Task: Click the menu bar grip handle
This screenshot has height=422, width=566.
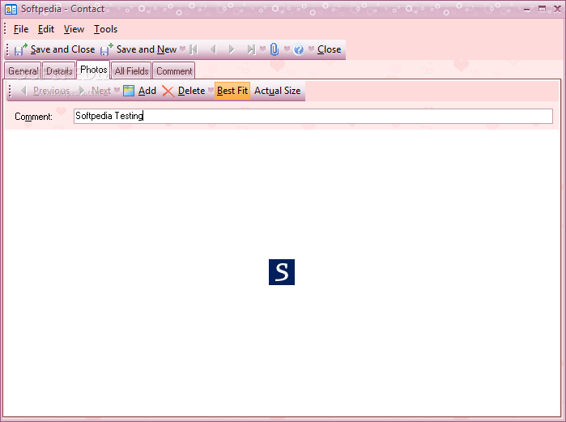Action: 5,28
